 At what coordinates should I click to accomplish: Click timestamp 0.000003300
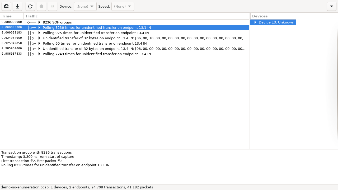coord(12,27)
